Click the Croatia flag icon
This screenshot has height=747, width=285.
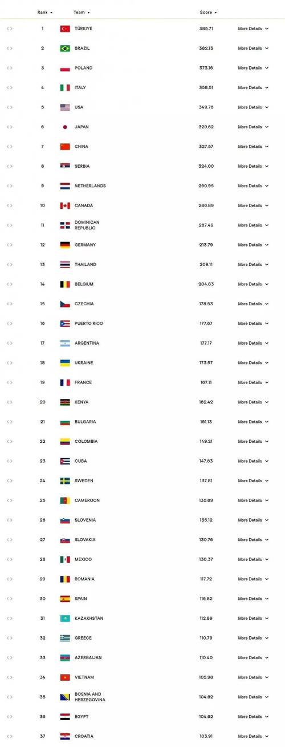point(65,737)
